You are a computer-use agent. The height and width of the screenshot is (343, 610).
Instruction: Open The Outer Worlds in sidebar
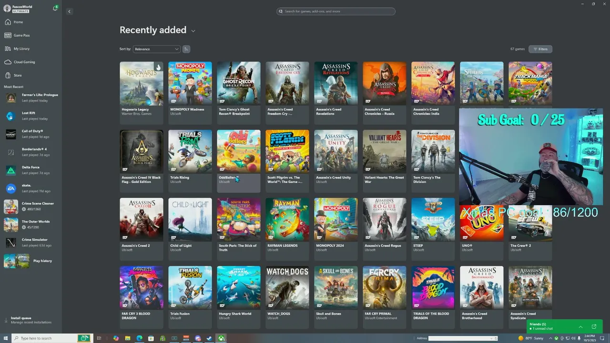31,224
